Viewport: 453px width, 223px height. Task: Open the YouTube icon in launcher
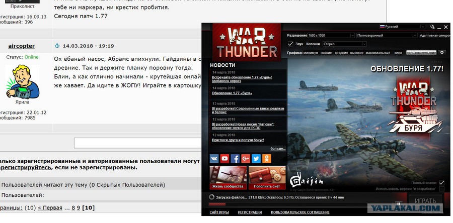(x=224, y=159)
